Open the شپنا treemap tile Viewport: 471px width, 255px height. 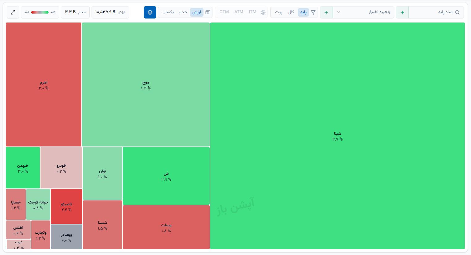[x=337, y=136]
